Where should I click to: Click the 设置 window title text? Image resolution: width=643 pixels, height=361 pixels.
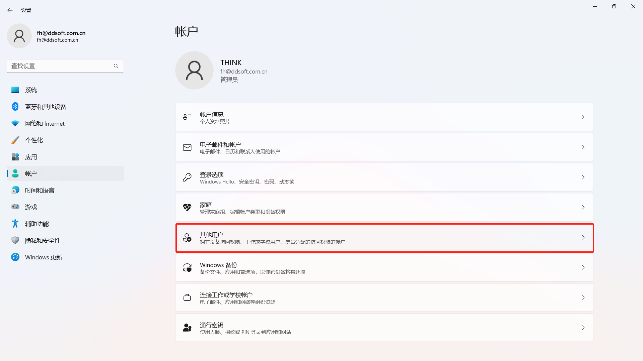coord(26,10)
